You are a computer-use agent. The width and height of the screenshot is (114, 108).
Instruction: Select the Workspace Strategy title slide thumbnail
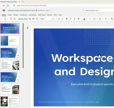pyautogui.click(x=10, y=28)
